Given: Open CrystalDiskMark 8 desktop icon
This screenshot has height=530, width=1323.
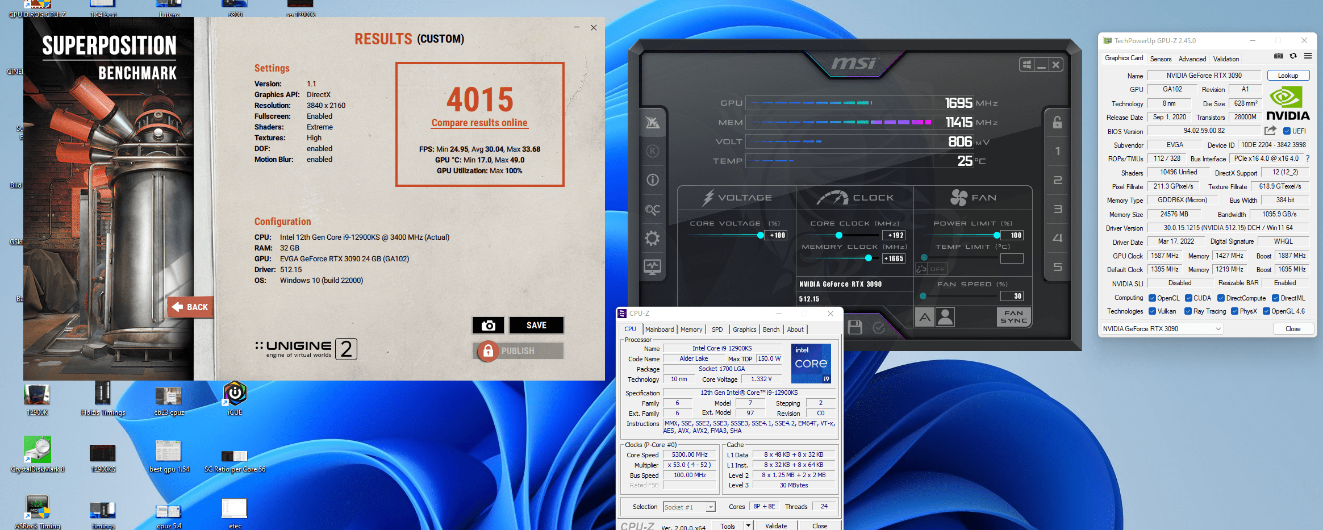Looking at the screenshot, I should click(37, 454).
